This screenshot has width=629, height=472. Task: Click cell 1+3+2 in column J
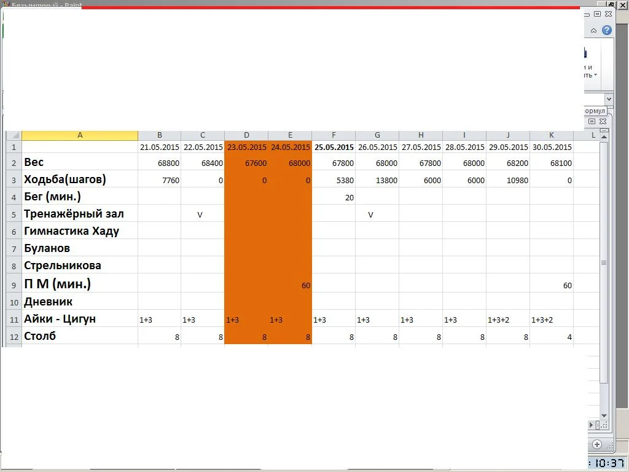(508, 320)
